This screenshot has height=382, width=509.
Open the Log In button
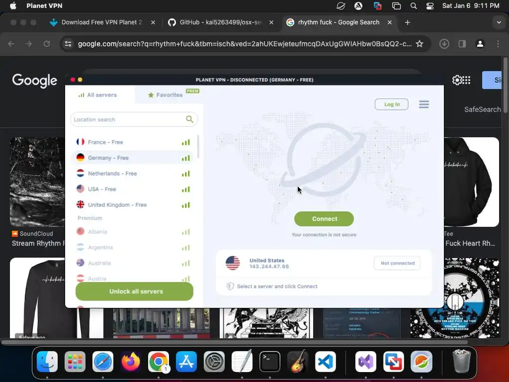click(392, 104)
